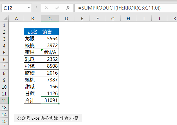
Task: Select the cell with value 7387
Action: [50, 80]
